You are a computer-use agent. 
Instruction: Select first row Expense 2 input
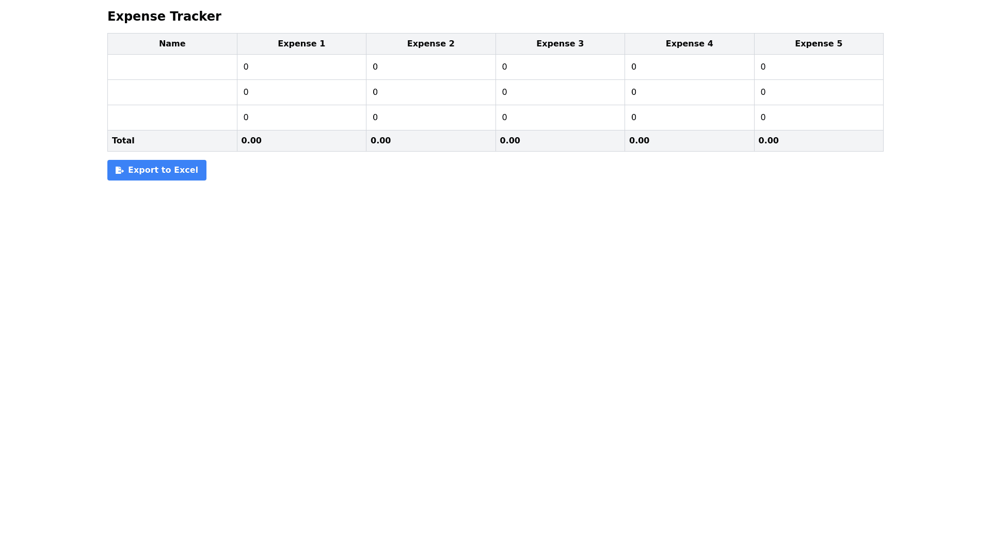pyautogui.click(x=430, y=67)
